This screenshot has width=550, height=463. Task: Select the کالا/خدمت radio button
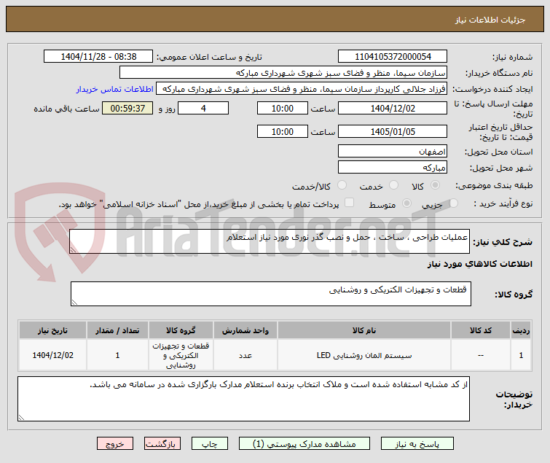coord(342,185)
